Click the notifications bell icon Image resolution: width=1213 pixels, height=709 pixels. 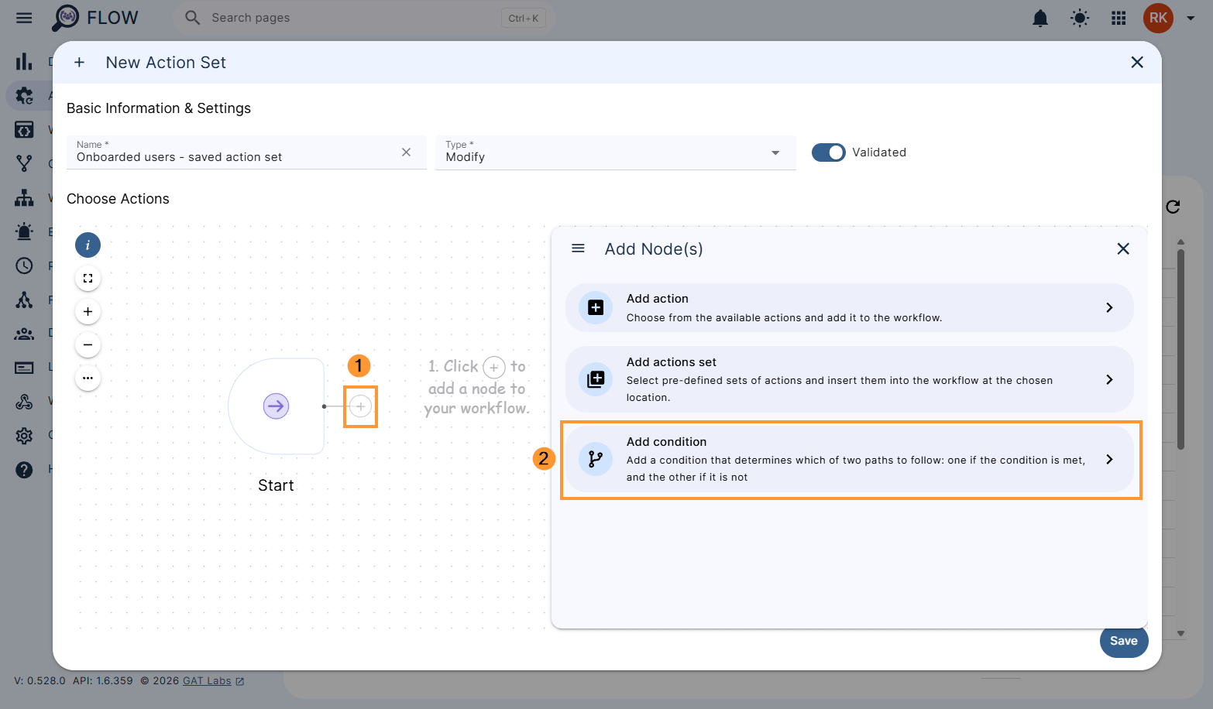coord(1040,18)
